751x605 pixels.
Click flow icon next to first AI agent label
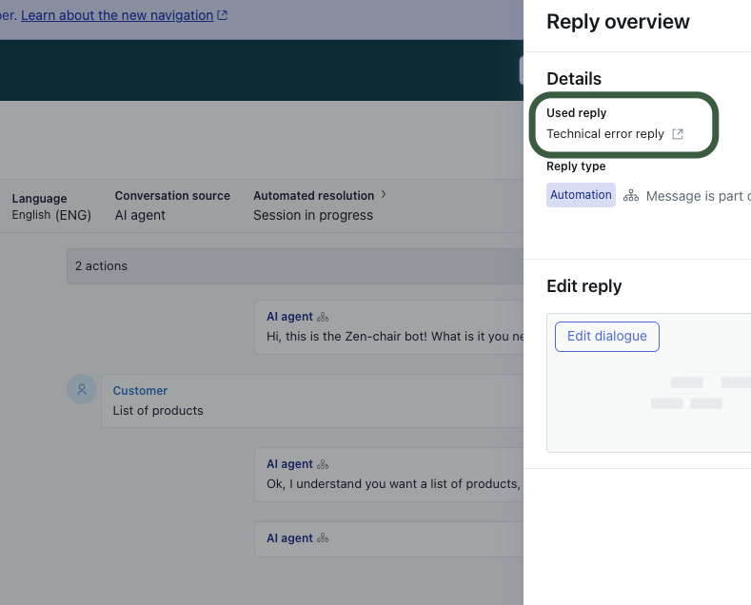[x=323, y=317]
